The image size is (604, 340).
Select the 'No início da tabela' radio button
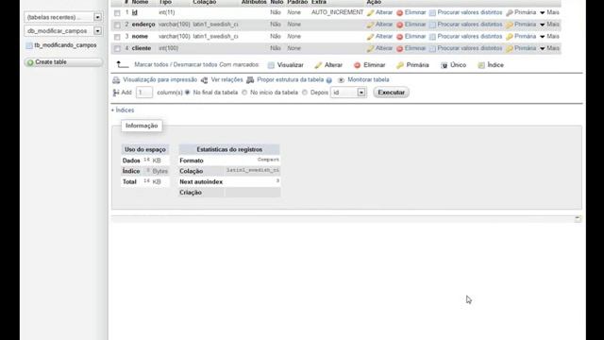coord(244,93)
